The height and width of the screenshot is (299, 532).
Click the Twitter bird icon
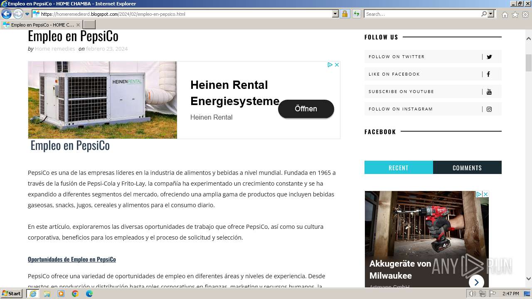[489, 57]
